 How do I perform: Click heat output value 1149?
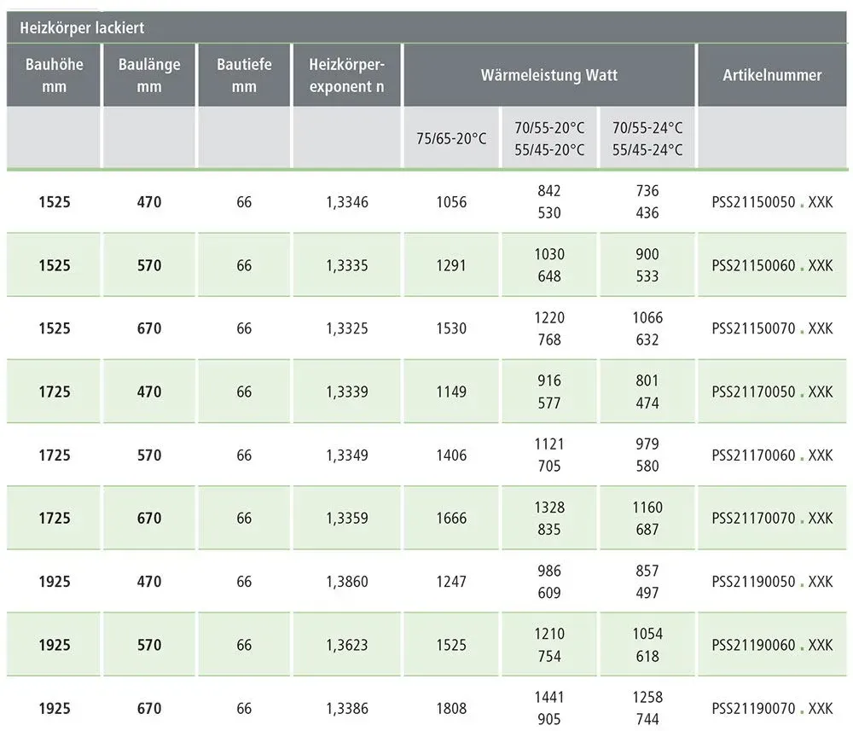451,392
